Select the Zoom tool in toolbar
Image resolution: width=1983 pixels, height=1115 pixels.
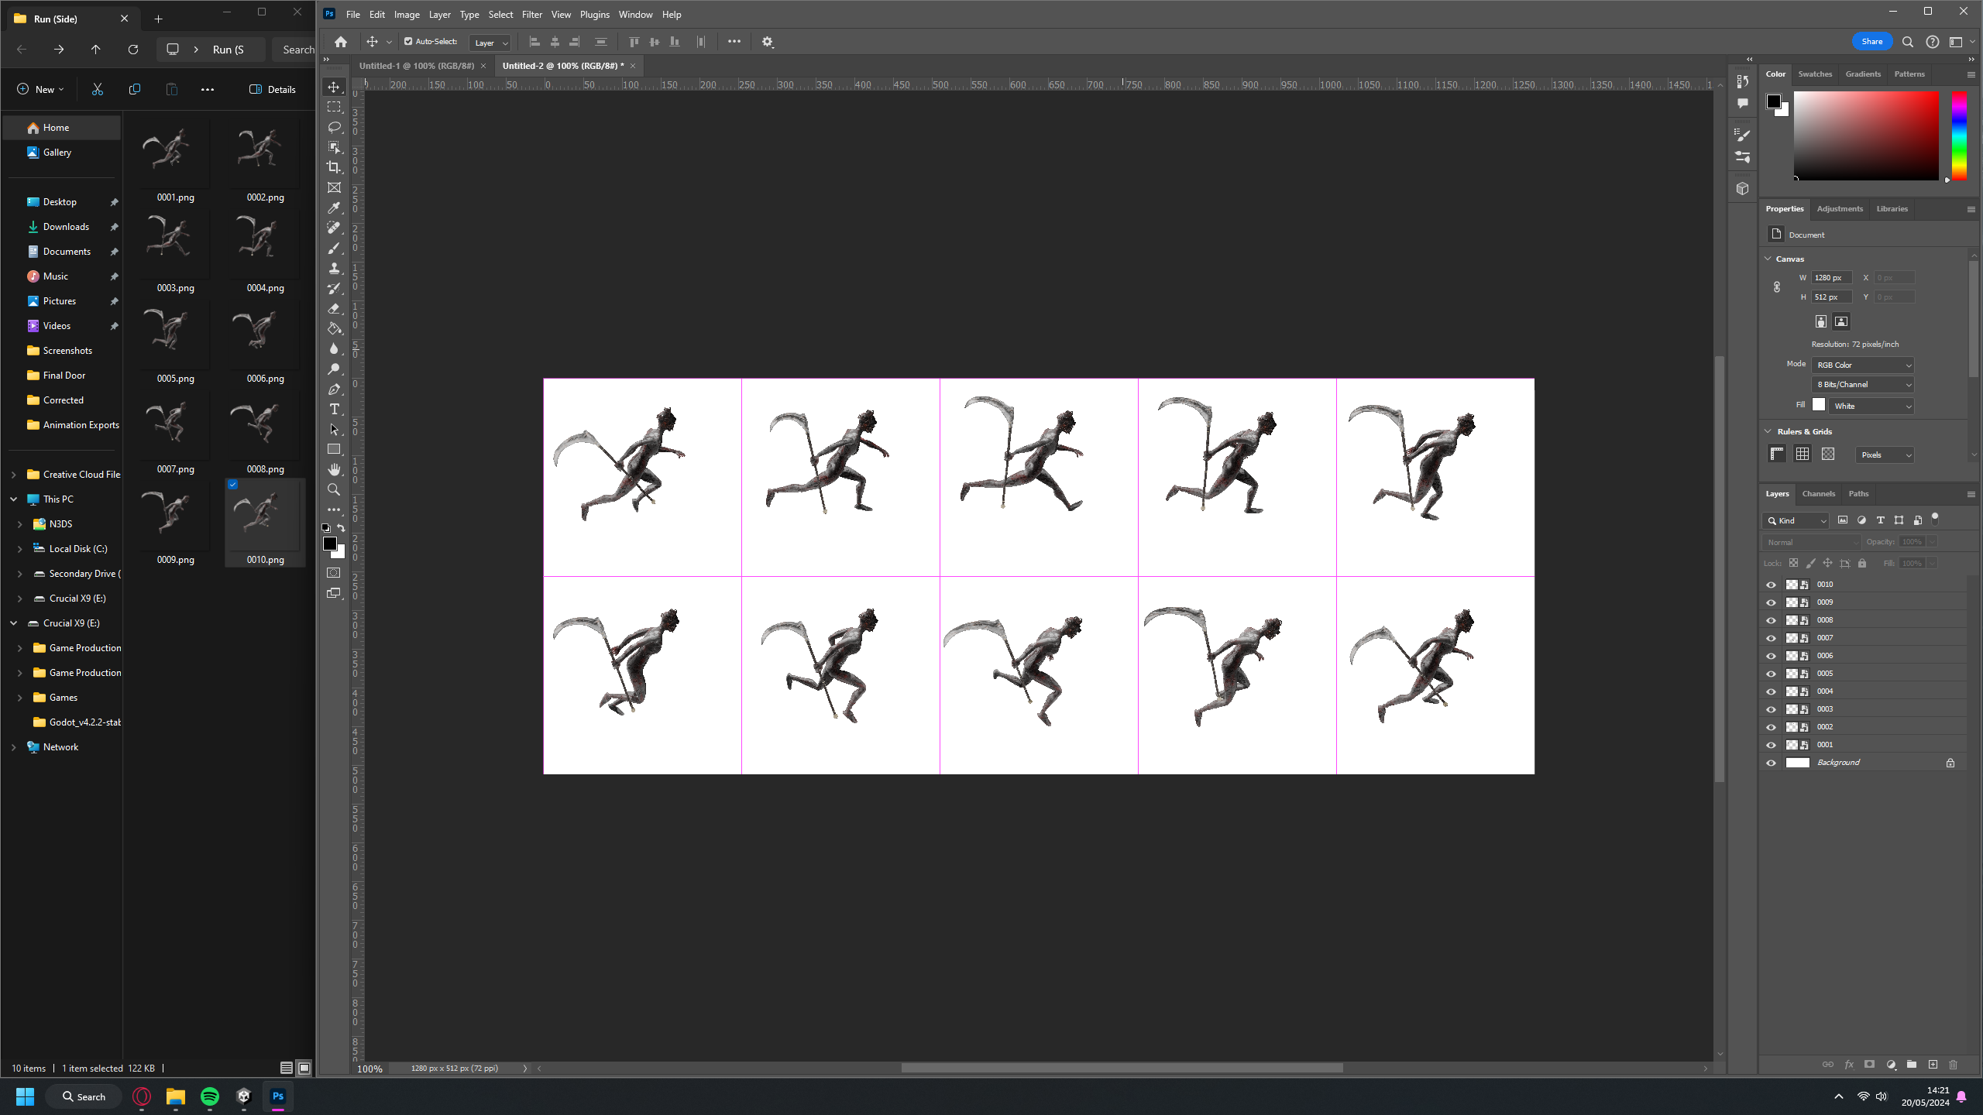(x=334, y=489)
